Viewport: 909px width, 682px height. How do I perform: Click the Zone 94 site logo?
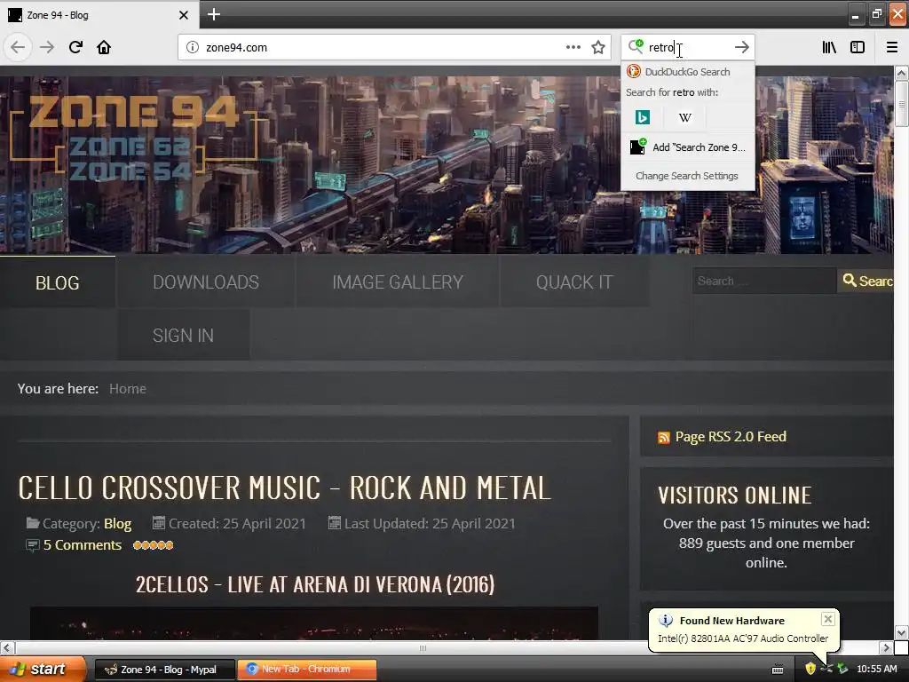pyautogui.click(x=133, y=136)
